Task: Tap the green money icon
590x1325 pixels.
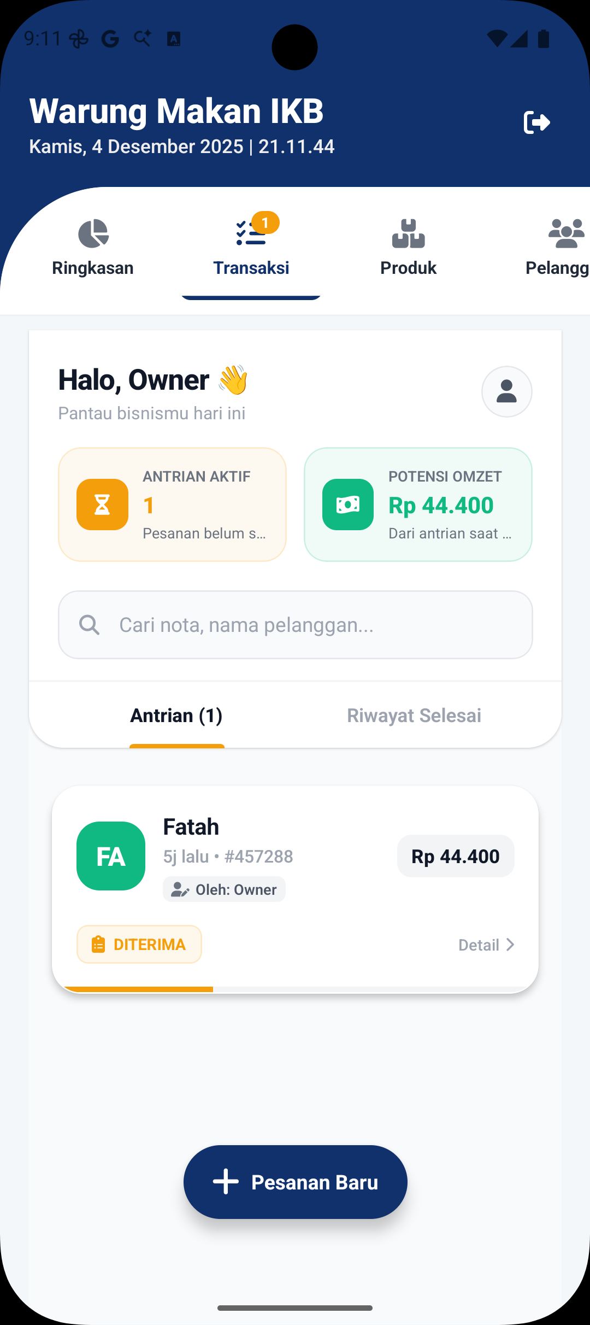Action: [348, 505]
